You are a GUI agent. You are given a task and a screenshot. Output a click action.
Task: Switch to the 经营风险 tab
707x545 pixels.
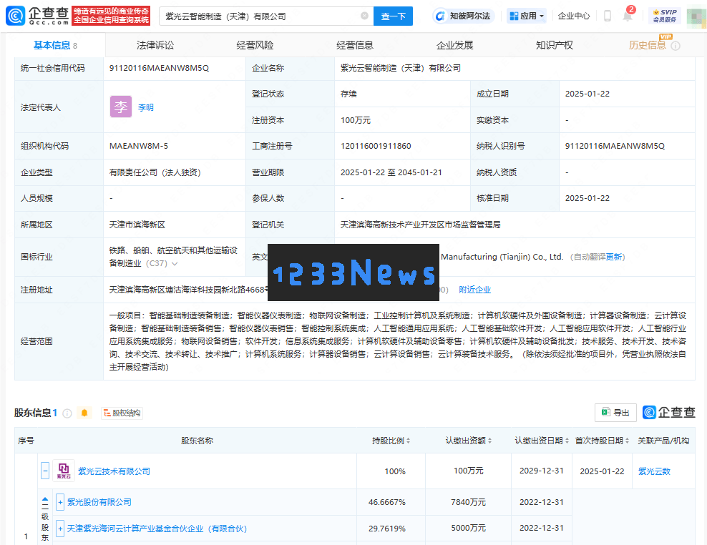coord(255,45)
